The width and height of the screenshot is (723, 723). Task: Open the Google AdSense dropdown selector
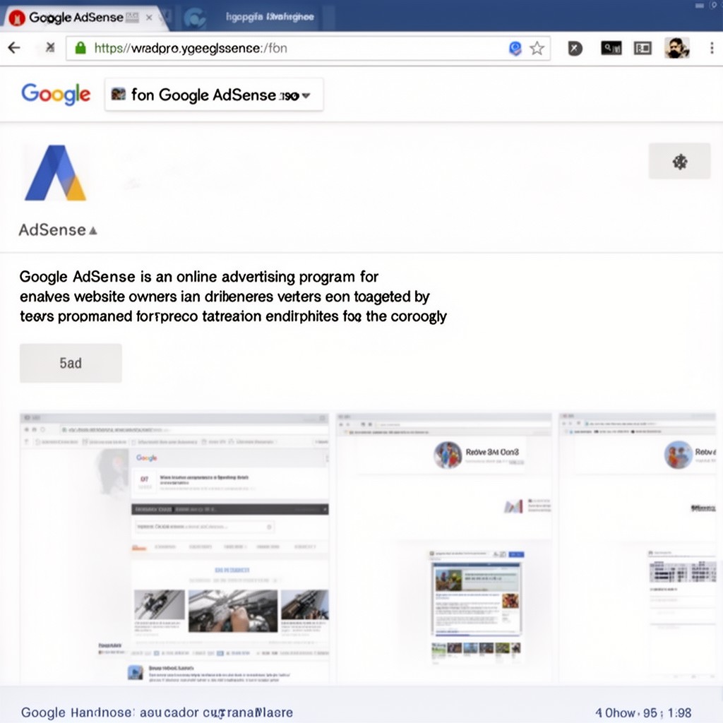point(214,95)
